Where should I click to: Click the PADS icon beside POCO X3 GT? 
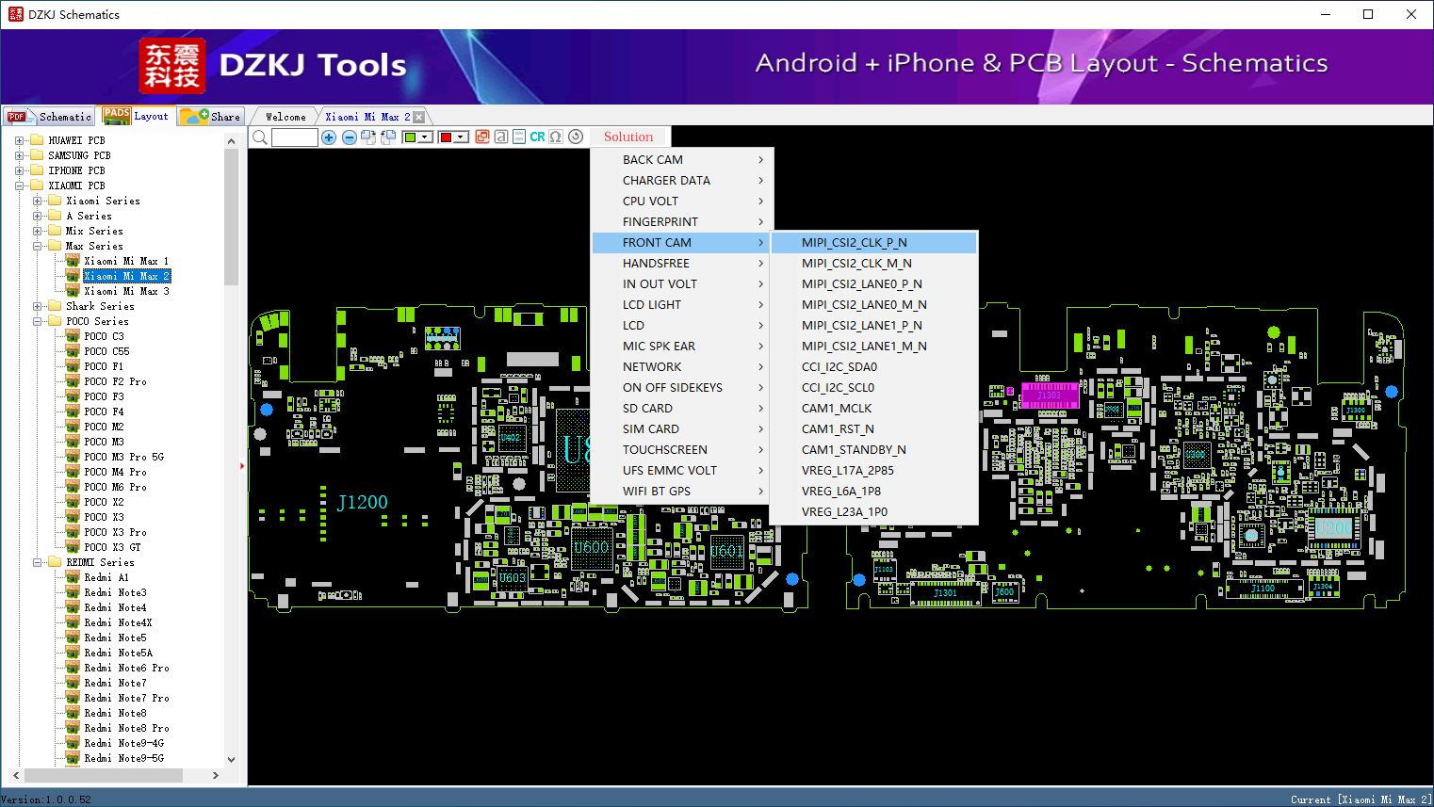click(73, 547)
